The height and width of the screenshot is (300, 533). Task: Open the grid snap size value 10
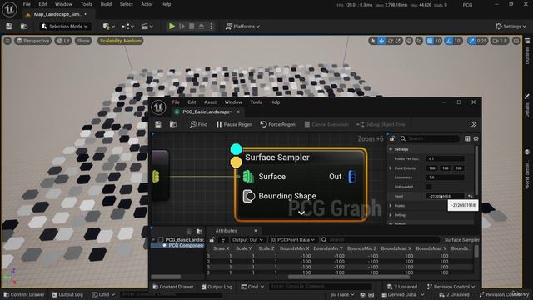pyautogui.click(x=438, y=41)
